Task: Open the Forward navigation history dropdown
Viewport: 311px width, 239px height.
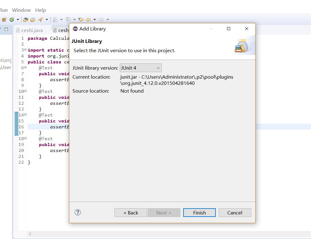Action: [x=108, y=19]
